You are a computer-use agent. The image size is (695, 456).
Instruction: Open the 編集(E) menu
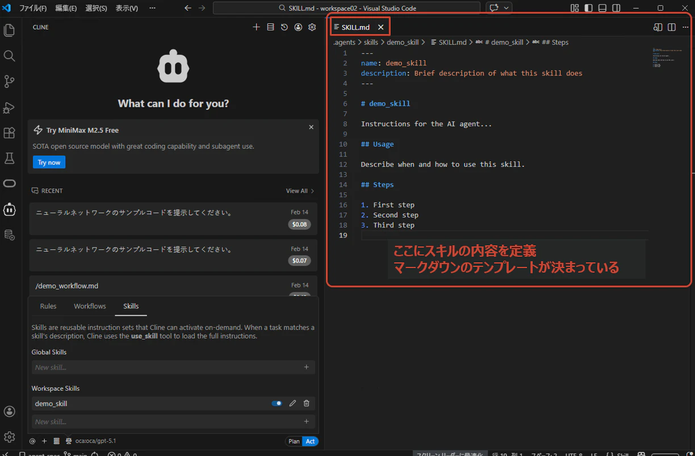tap(66, 9)
